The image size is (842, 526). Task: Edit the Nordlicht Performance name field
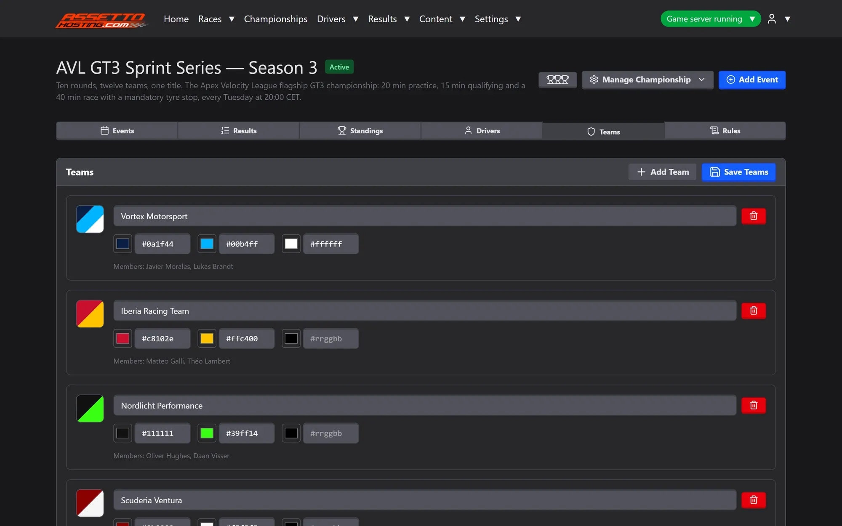click(x=425, y=406)
